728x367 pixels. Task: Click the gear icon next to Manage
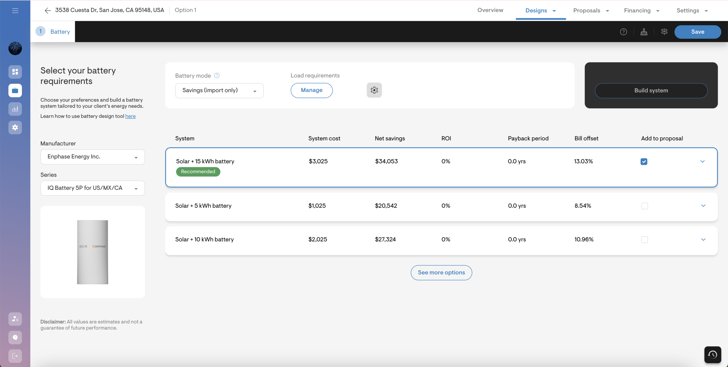pyautogui.click(x=374, y=90)
